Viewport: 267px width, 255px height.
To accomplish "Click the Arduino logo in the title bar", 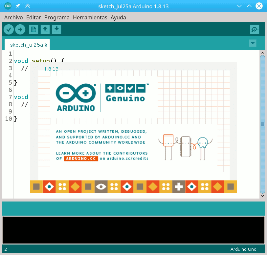I will click(x=7, y=6).
